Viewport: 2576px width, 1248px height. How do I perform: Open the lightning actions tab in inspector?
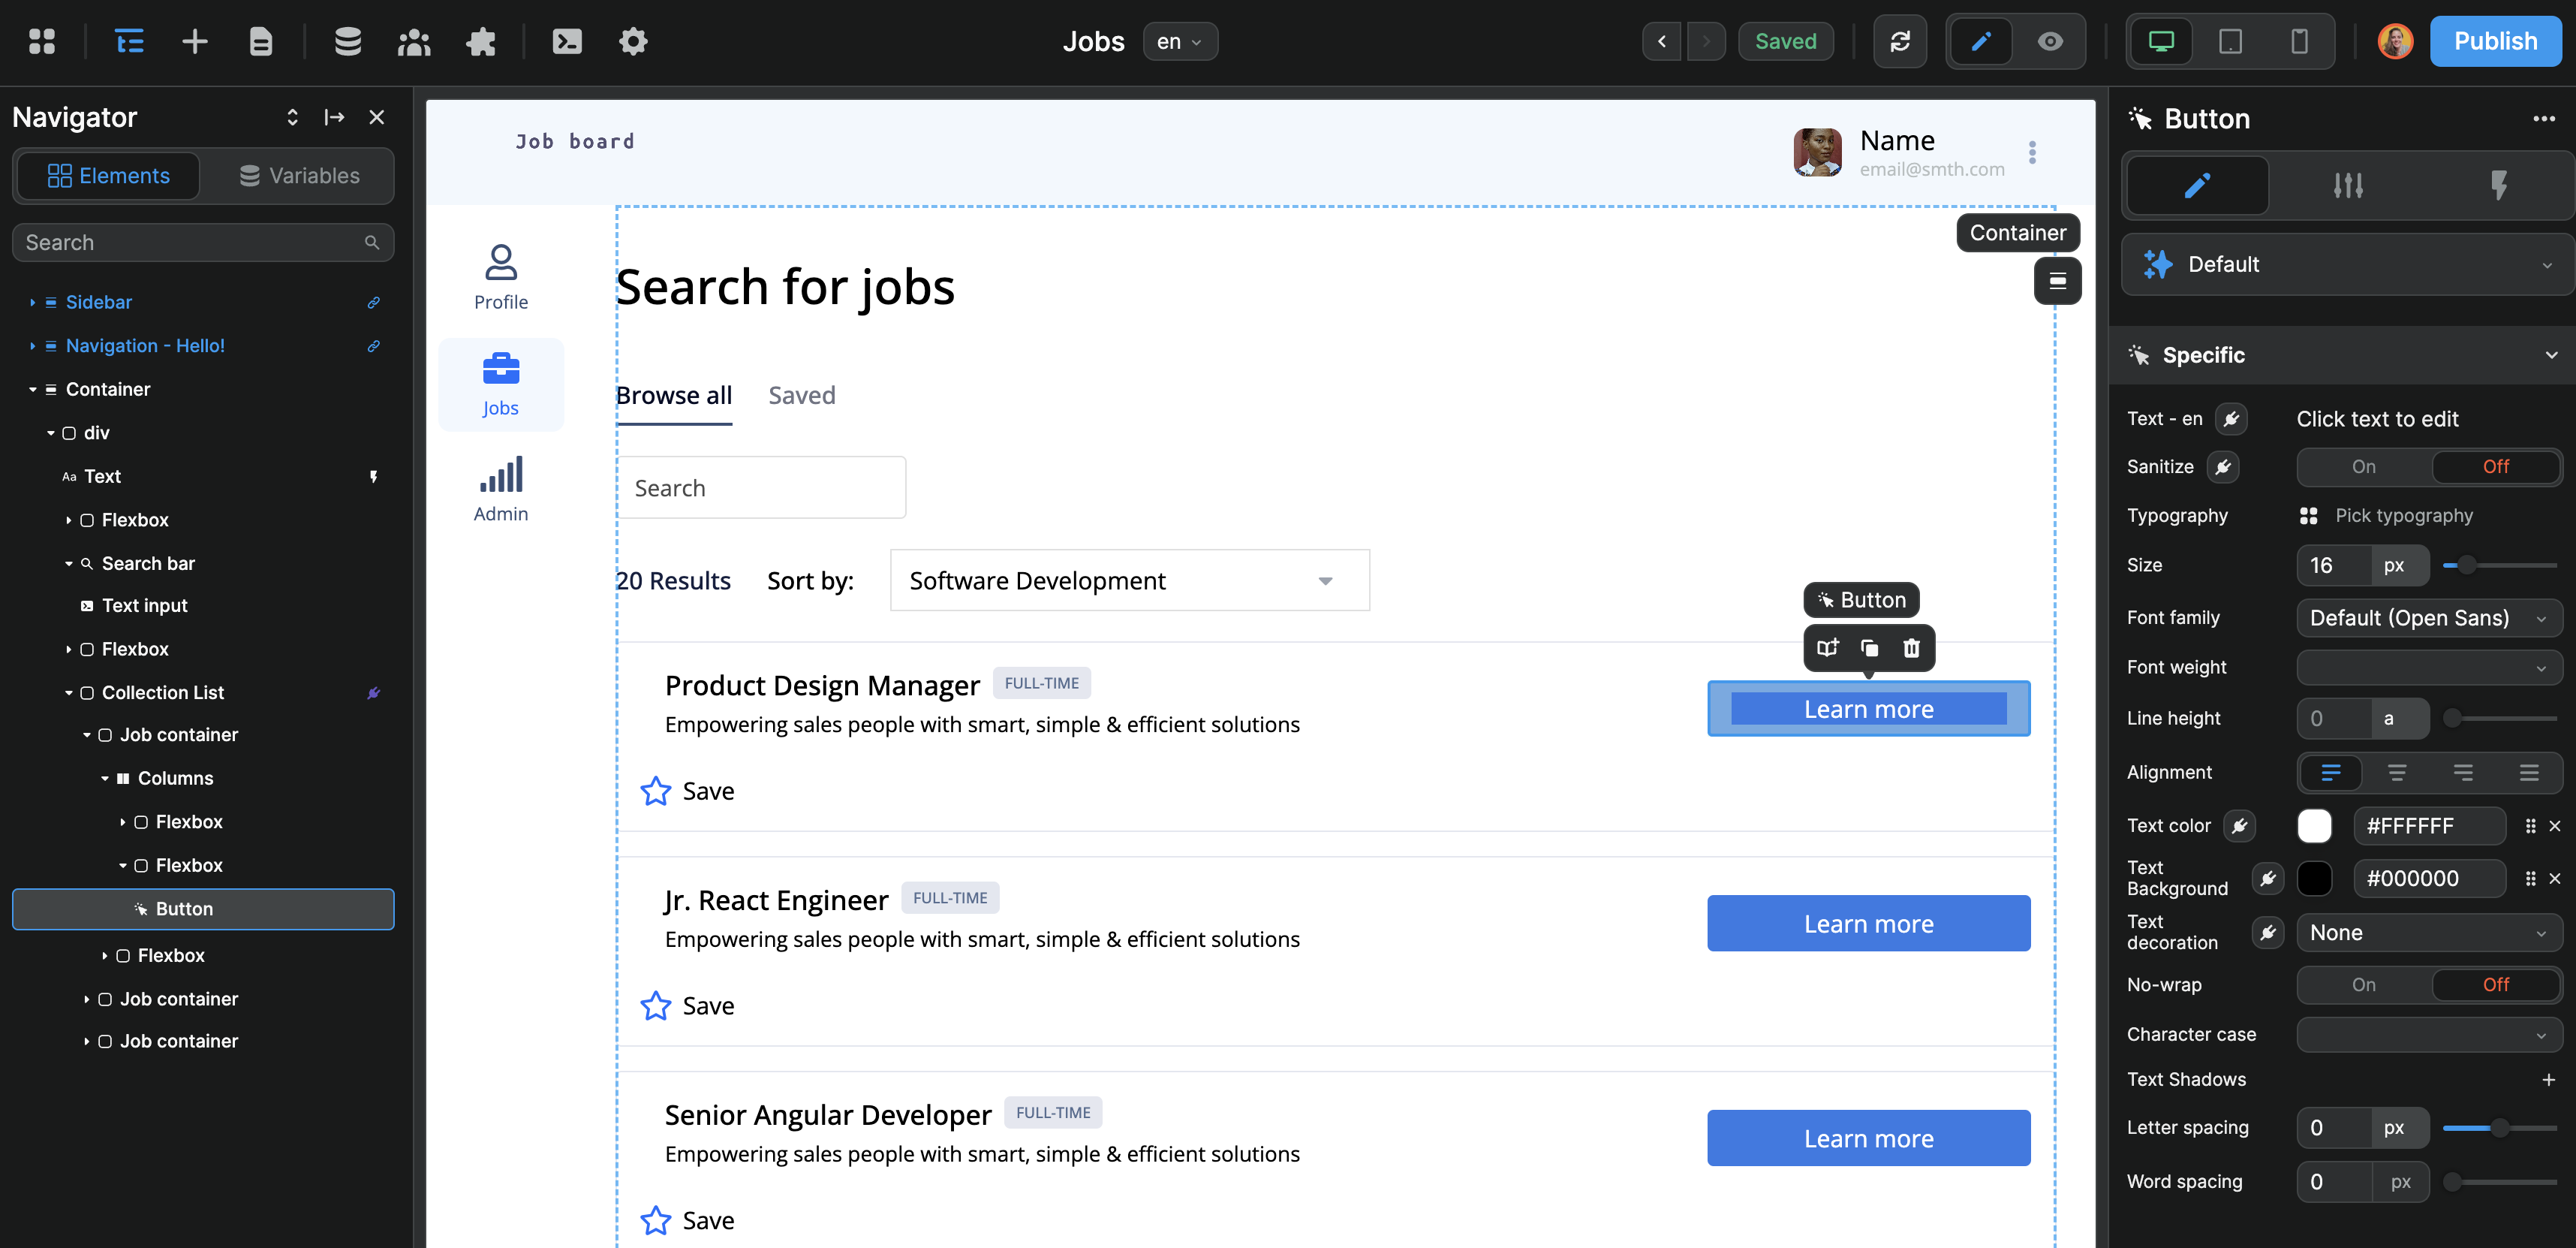(2498, 185)
